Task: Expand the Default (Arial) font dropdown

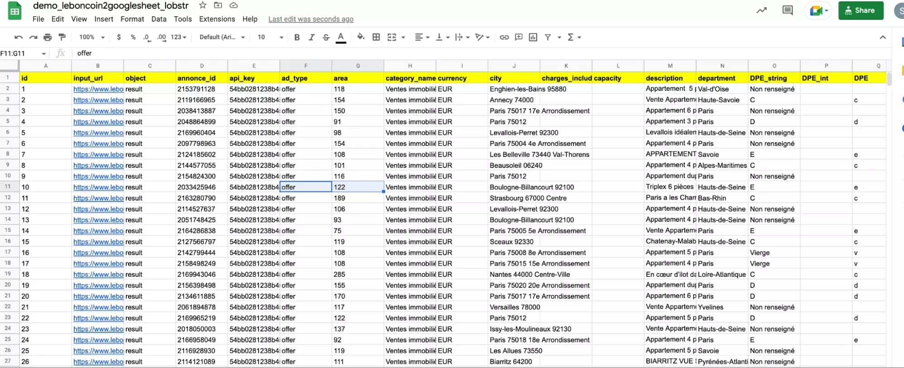Action: 222,37
